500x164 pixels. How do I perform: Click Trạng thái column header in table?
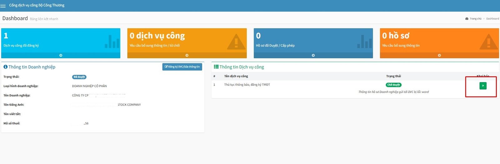click(393, 76)
